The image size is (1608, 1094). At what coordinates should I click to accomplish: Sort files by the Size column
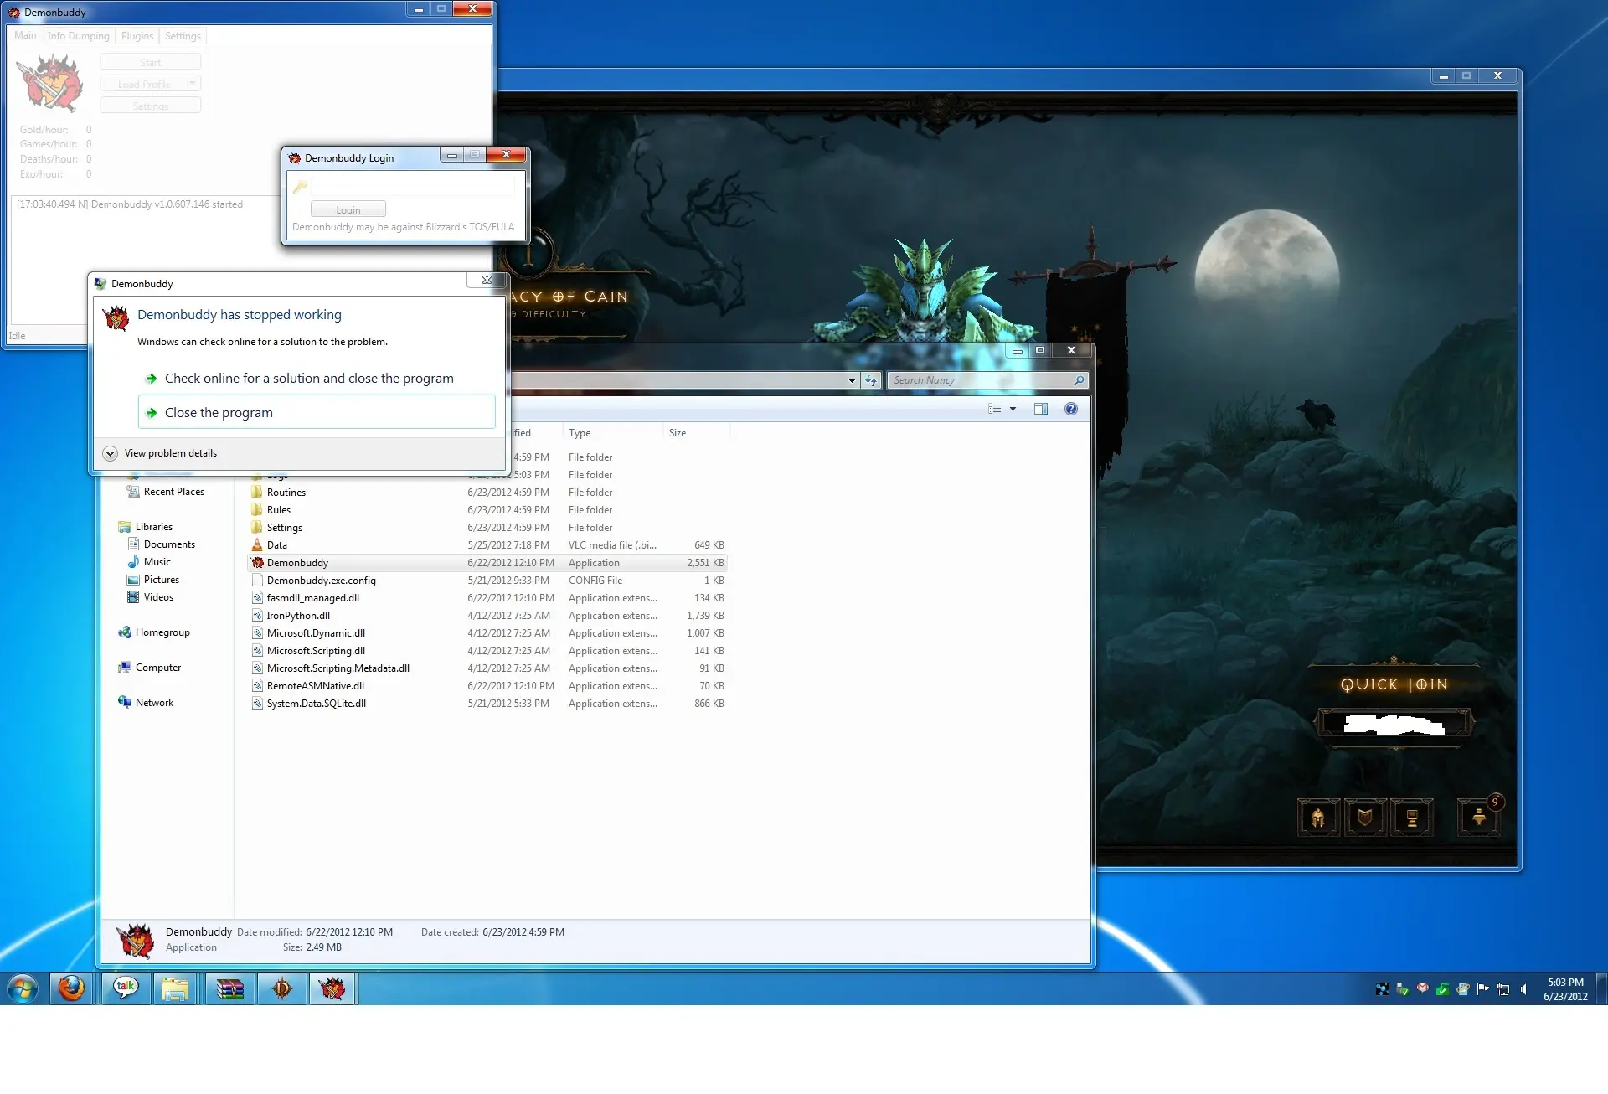pyautogui.click(x=696, y=433)
